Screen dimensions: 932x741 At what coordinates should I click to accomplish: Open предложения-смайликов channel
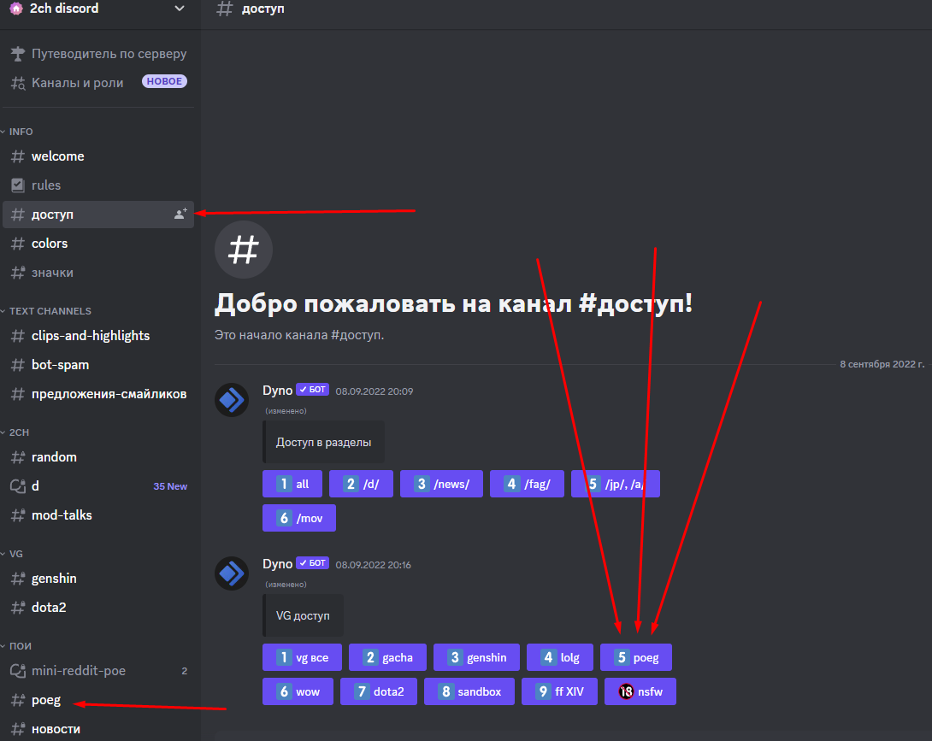[x=98, y=394]
